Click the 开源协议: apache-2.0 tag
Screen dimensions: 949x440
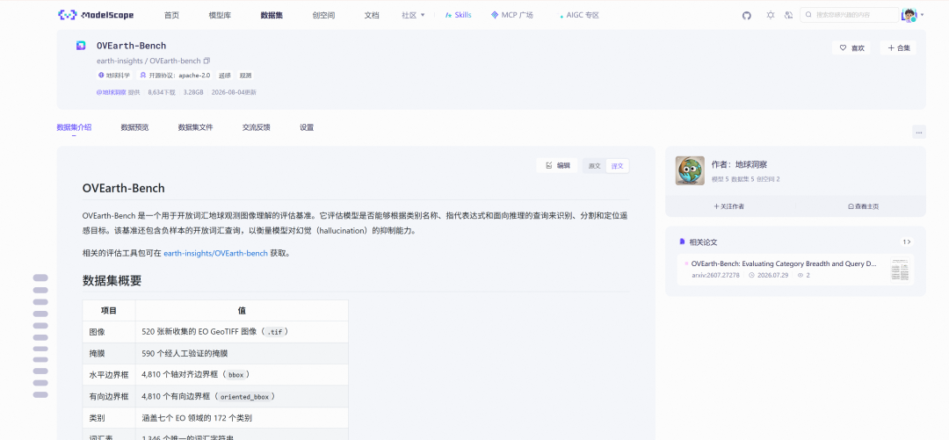(x=174, y=76)
